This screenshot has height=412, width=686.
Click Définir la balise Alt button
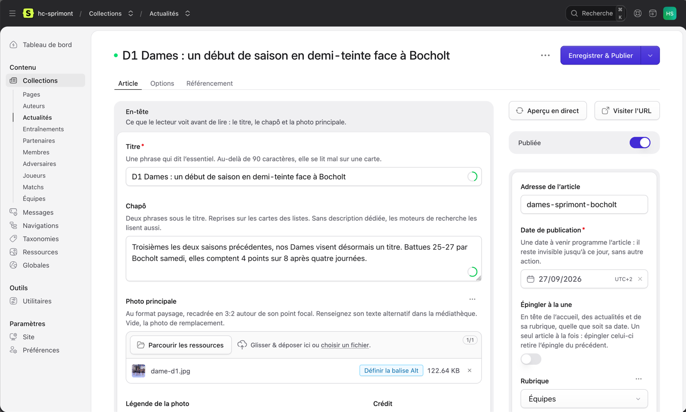click(391, 370)
